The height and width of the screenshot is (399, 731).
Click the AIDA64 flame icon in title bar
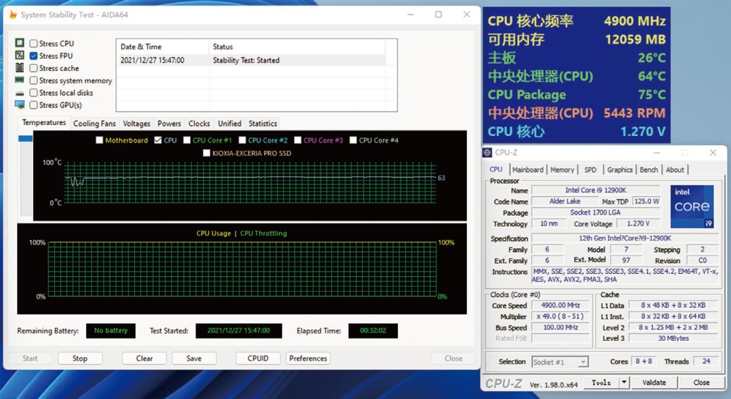point(12,14)
